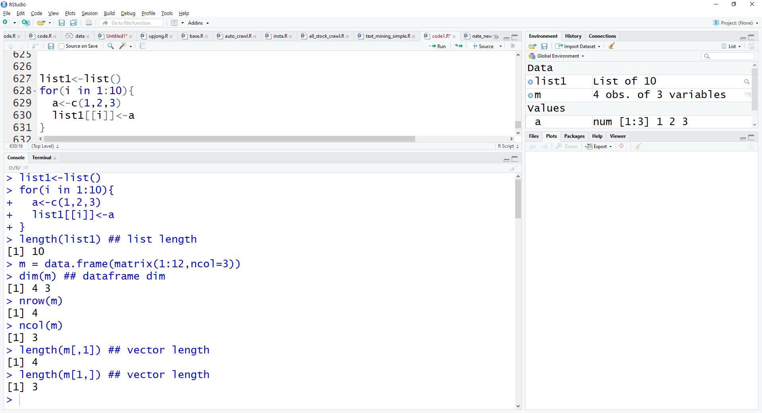Viewport: 762px width, 413px height.
Task: Close the Untitled1* tab
Action: pyautogui.click(x=131, y=37)
